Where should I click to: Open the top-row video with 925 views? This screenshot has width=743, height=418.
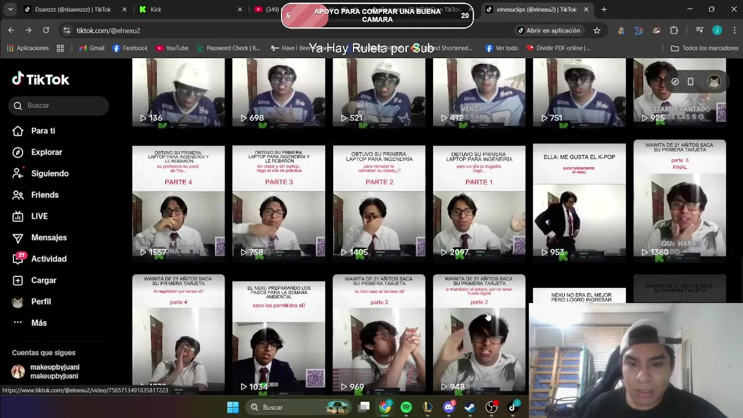(680, 92)
